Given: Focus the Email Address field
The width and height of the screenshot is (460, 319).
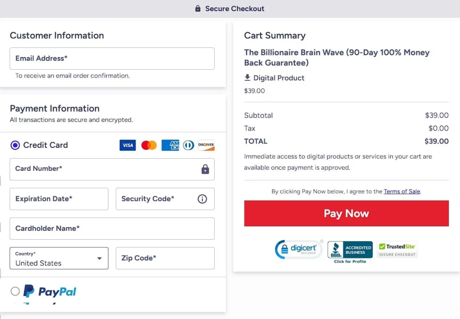Looking at the screenshot, I should [x=112, y=59].
